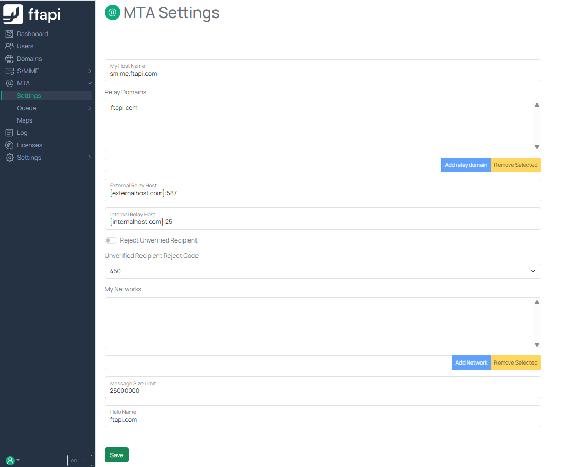
Task: Open the Maps menu item
Action: coord(25,120)
